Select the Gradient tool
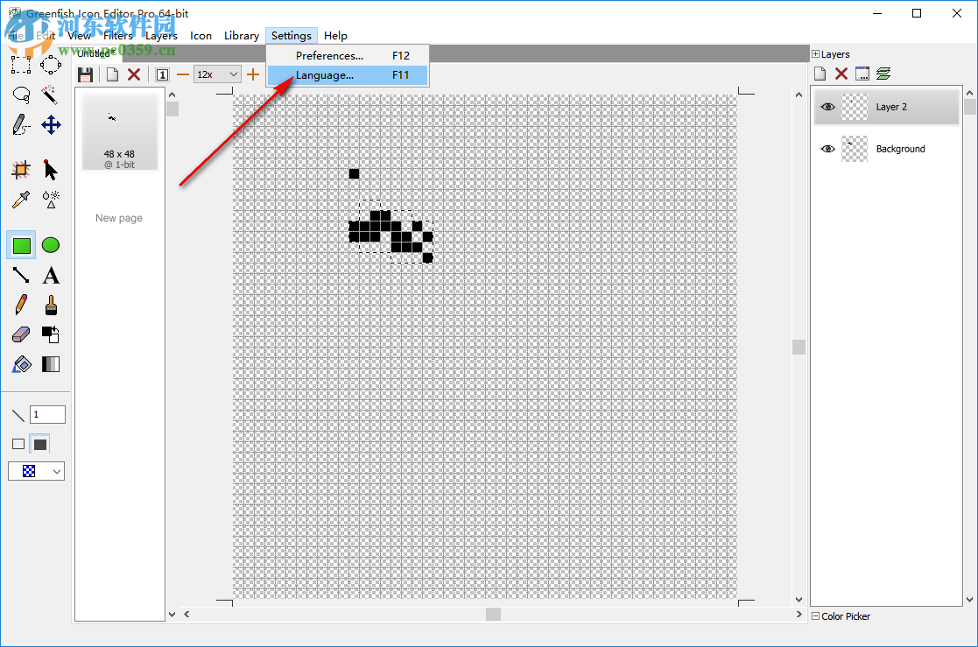Screen dimensions: 978x647 [x=51, y=364]
